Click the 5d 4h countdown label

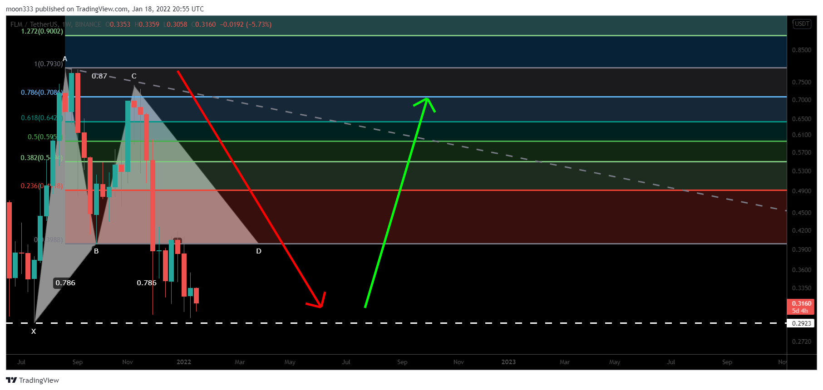click(800, 311)
